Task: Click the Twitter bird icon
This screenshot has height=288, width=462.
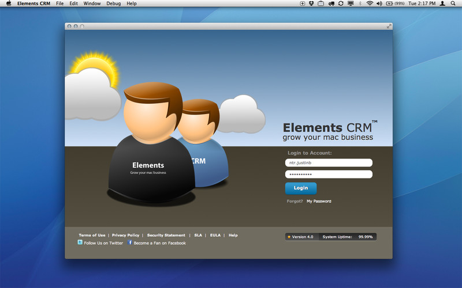Action: 80,242
